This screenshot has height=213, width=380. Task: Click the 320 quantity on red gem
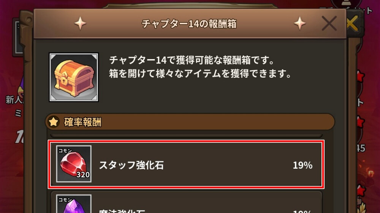coord(83,175)
